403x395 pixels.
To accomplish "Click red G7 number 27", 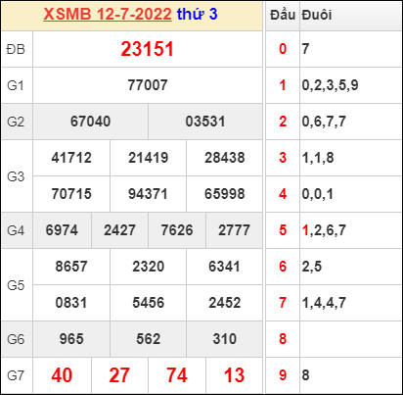I will coord(119,375).
